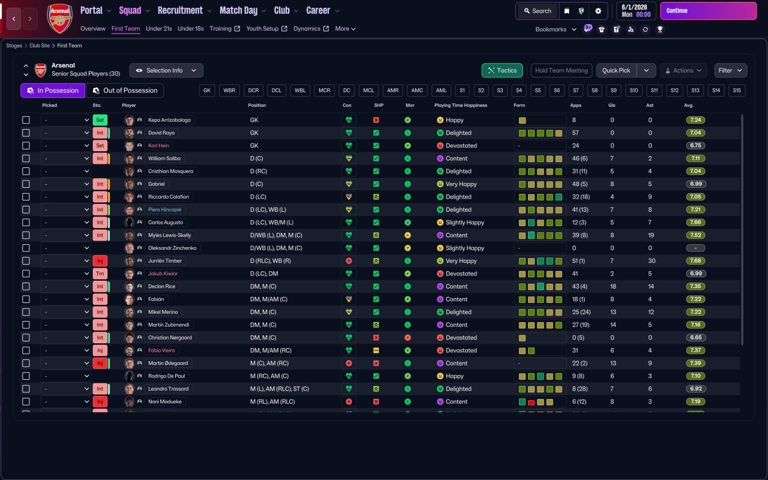The image size is (768, 480).
Task: Select the checkbox in William Saliba's row
Action: click(x=26, y=158)
